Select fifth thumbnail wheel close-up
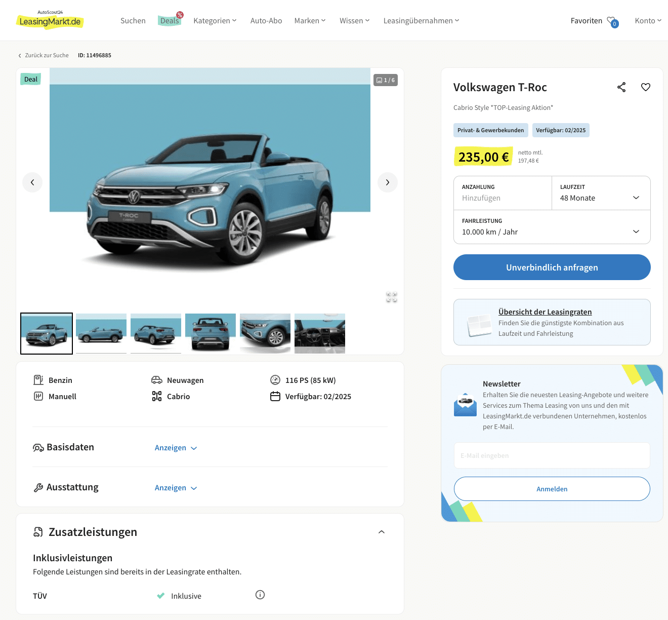668x620 pixels. [265, 333]
